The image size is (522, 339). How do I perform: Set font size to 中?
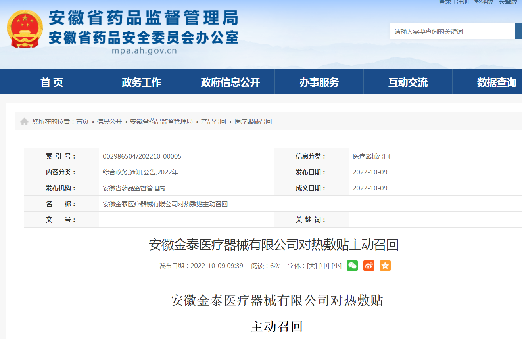pos(324,266)
